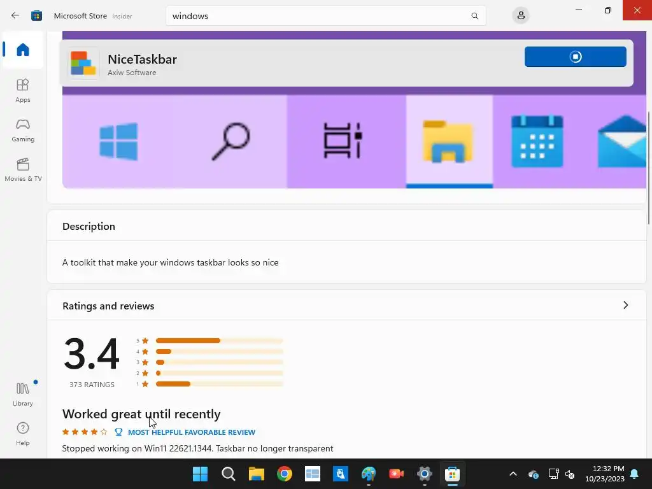This screenshot has height=489, width=652.
Task: Go back with the arrow button
Action: pyautogui.click(x=15, y=16)
